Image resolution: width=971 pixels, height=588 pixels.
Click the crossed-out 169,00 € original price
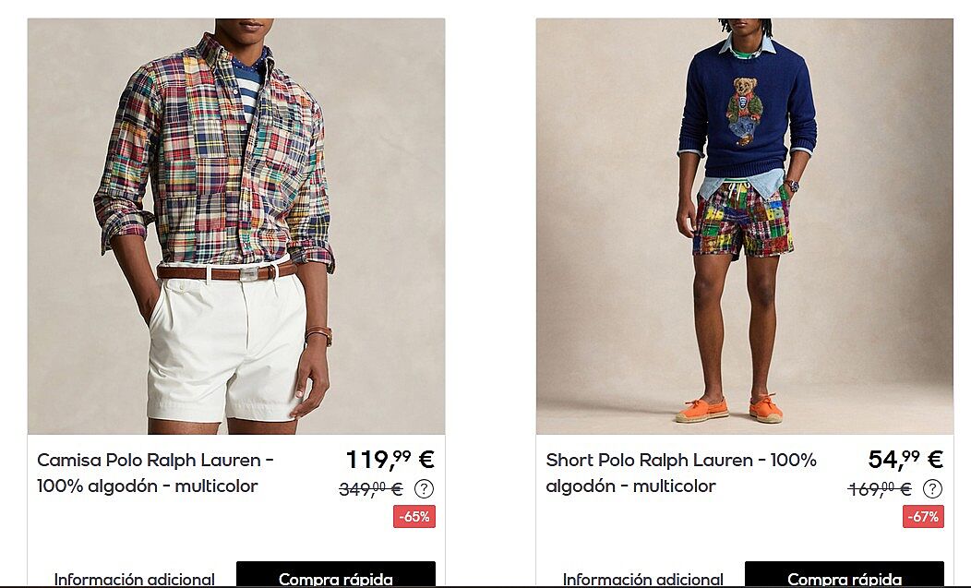pyautogui.click(x=880, y=489)
